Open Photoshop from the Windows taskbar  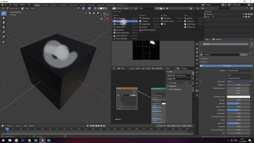coord(23,140)
